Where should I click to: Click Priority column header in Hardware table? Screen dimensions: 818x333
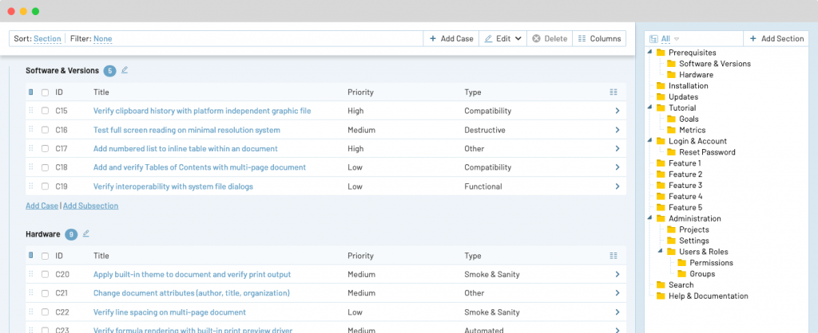[360, 256]
